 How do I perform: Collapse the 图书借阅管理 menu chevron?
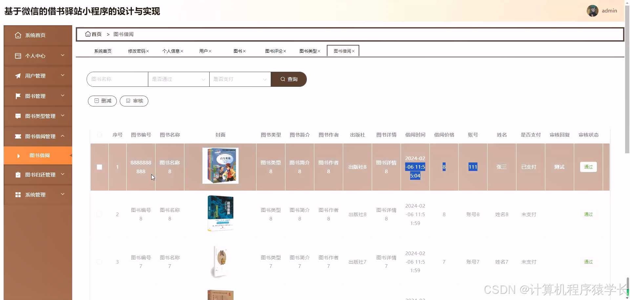pyautogui.click(x=63, y=136)
